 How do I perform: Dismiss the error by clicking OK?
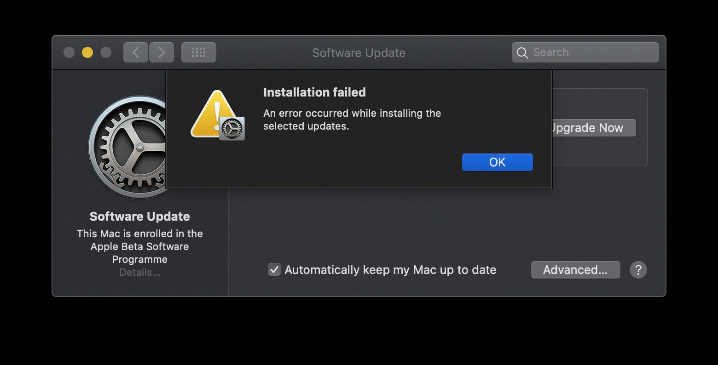(x=497, y=162)
